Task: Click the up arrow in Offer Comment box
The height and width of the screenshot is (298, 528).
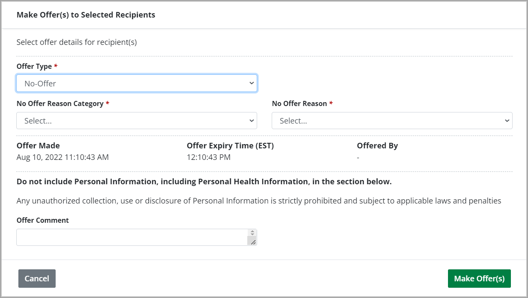Action: [252, 231]
